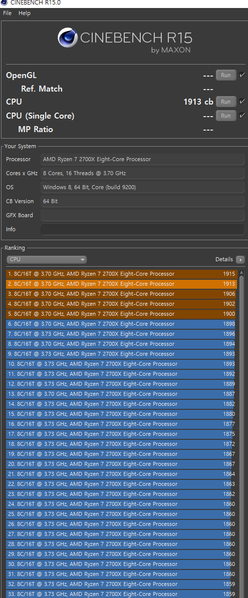Open the CPU ranking dropdown
This screenshot has height=598, width=248.
point(47,259)
